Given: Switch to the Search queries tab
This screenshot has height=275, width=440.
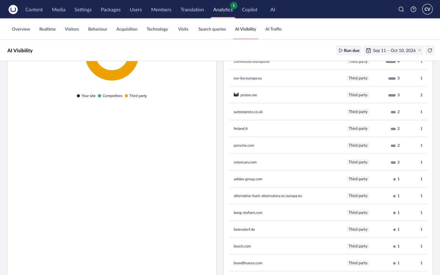Looking at the screenshot, I should pos(212,29).
